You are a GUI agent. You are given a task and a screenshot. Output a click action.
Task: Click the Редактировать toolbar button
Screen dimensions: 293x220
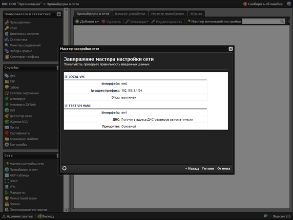click(x=167, y=22)
